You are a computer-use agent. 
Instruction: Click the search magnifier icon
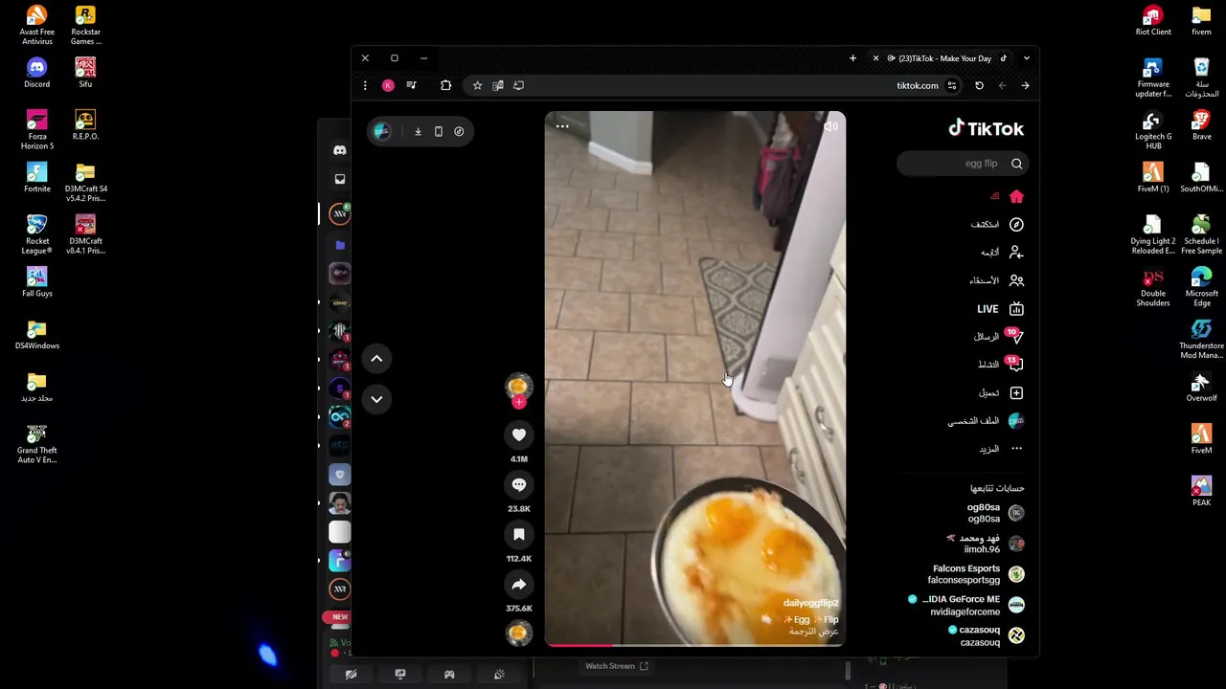click(1017, 164)
